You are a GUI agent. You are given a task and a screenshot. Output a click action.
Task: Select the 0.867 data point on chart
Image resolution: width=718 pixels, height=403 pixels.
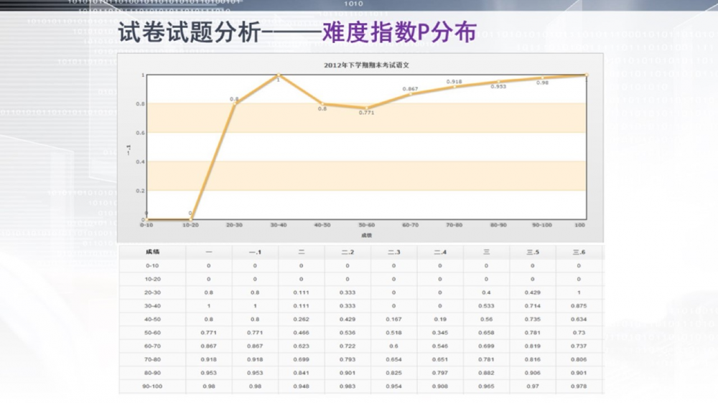(410, 94)
